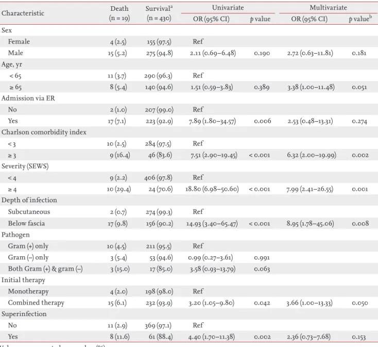Select the Monotherapy row label
Image resolution: width=378 pixels, height=347 pixels.
(28, 291)
